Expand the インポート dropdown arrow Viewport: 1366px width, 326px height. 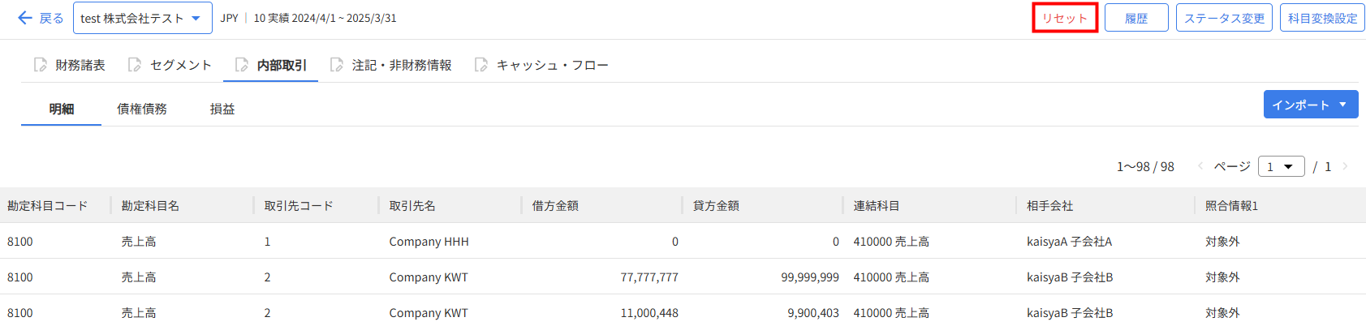point(1342,105)
